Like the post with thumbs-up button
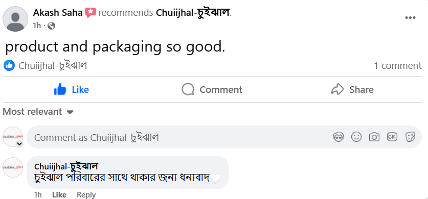The image size is (428, 199). point(72,89)
